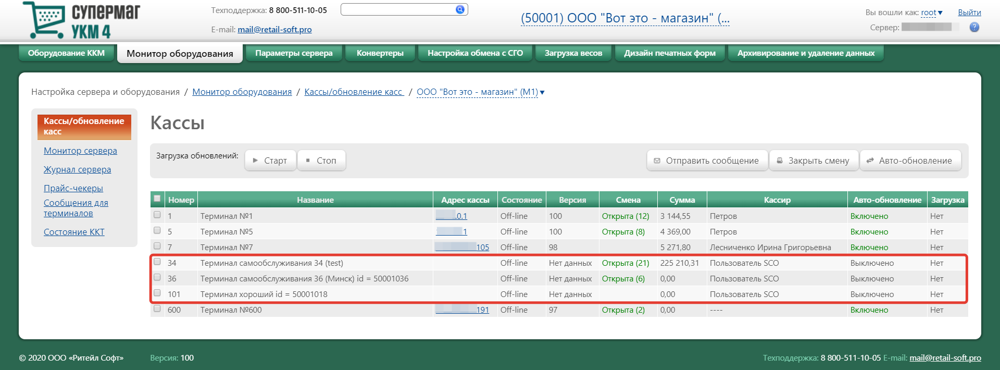Image resolution: width=1000 pixels, height=370 pixels.
Task: Go to the Конвертеры tab
Action: pyautogui.click(x=380, y=53)
